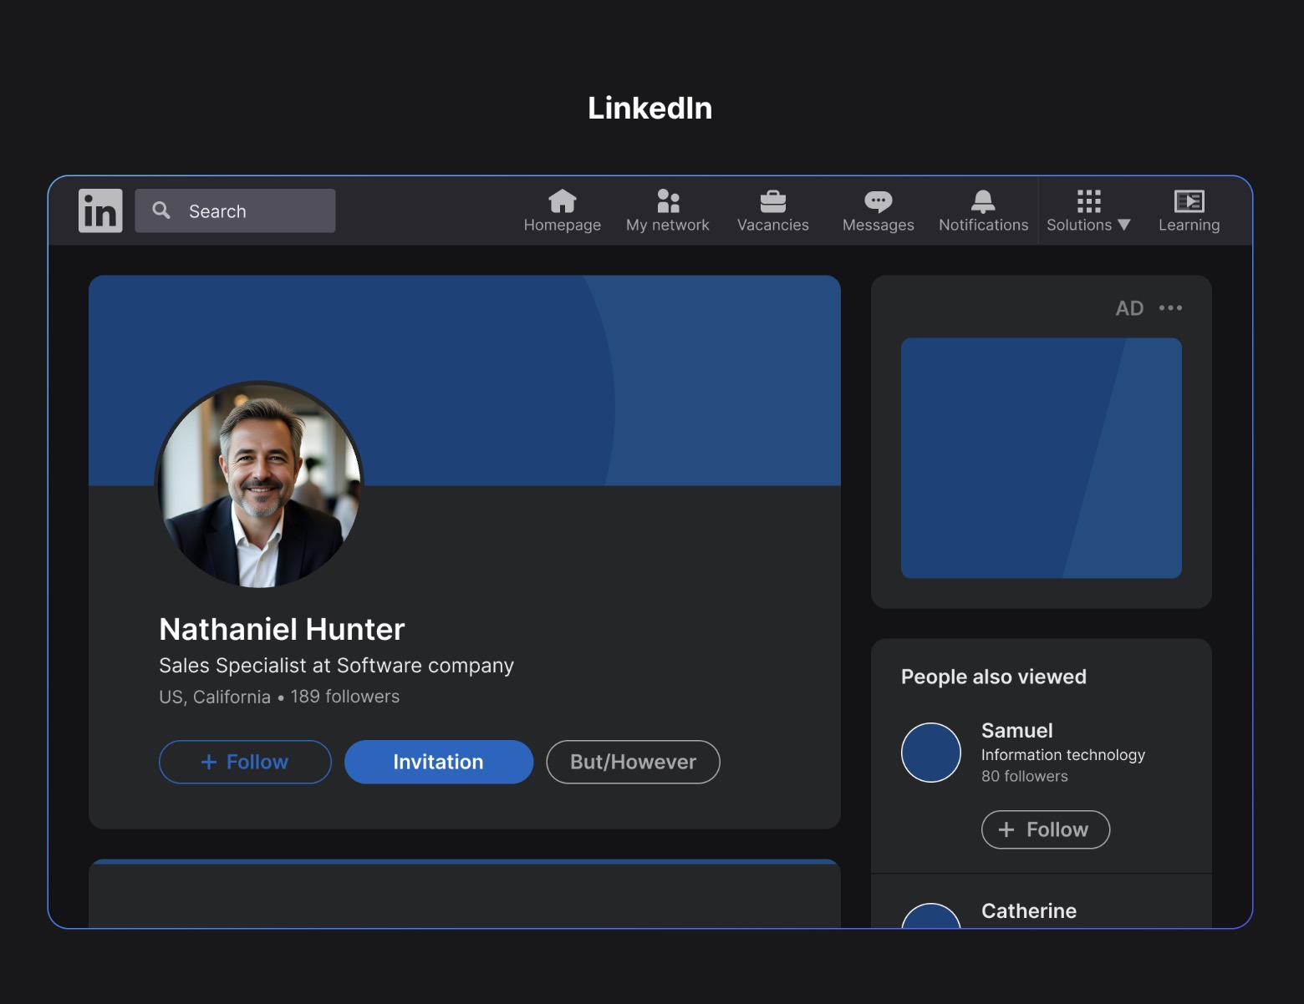Select the Vacancies nav label

773,225
